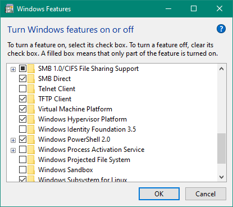Expand the Windows PowerShell 2.0 node
This screenshot has height=207, width=233.
[x=13, y=141]
